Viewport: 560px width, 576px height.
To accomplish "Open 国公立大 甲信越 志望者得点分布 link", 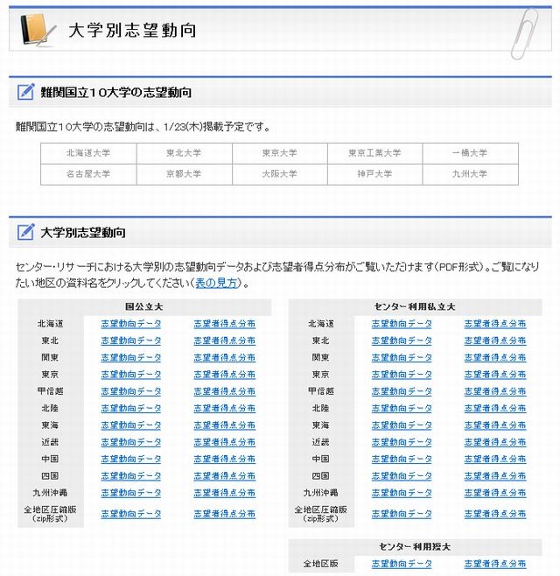I will coord(224,391).
